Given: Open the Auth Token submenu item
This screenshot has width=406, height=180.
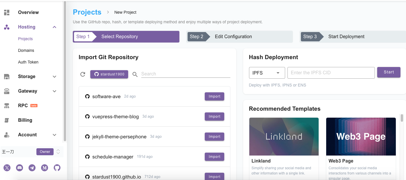Looking at the screenshot, I should pyautogui.click(x=28, y=62).
